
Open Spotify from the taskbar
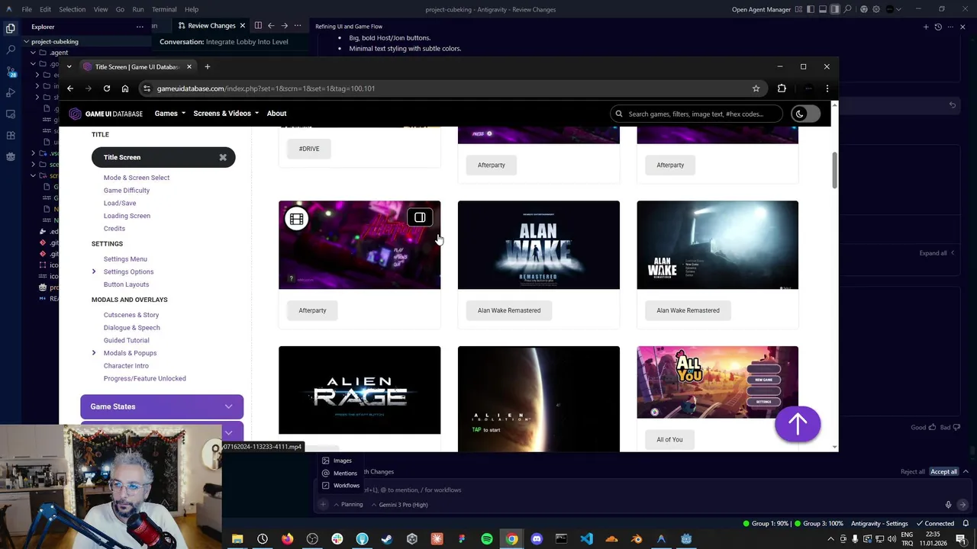tap(486, 539)
